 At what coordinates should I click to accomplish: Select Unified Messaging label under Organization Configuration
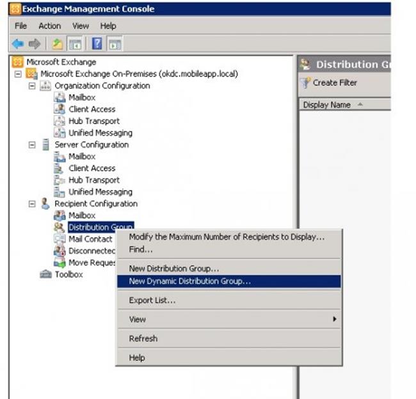point(100,132)
